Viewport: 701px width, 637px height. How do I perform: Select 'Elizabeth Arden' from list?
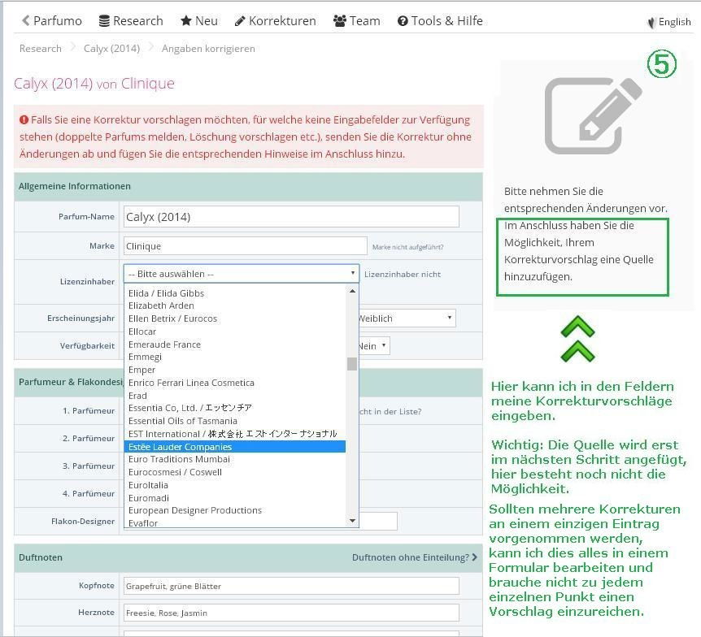[235, 305]
